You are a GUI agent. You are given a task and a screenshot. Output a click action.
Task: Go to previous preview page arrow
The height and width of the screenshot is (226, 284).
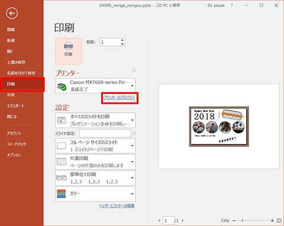point(159,221)
